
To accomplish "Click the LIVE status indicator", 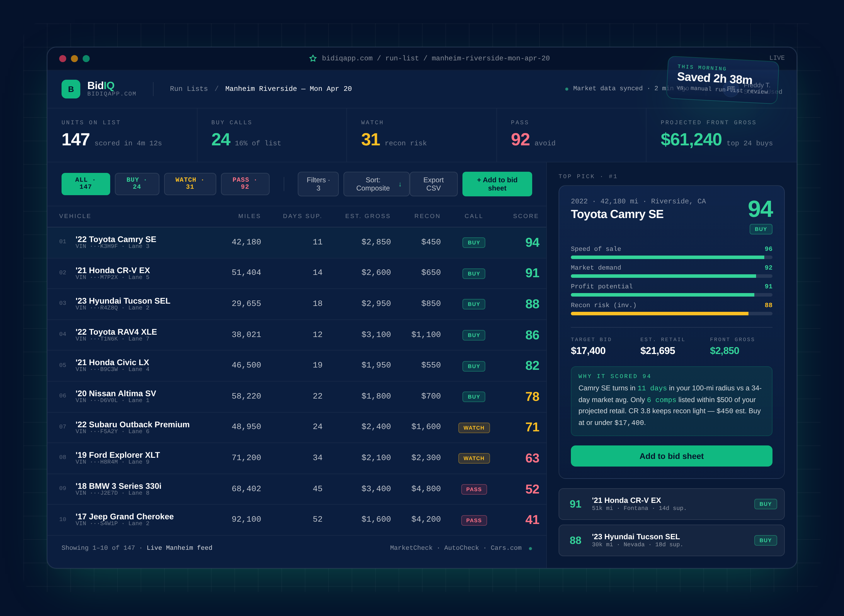I will (777, 58).
